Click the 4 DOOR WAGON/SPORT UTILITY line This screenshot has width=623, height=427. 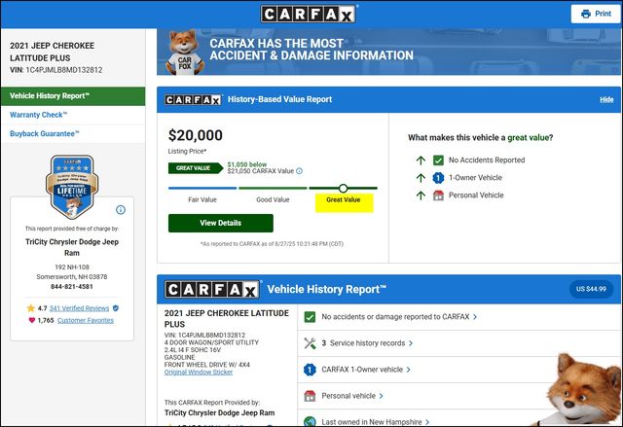pyautogui.click(x=211, y=342)
